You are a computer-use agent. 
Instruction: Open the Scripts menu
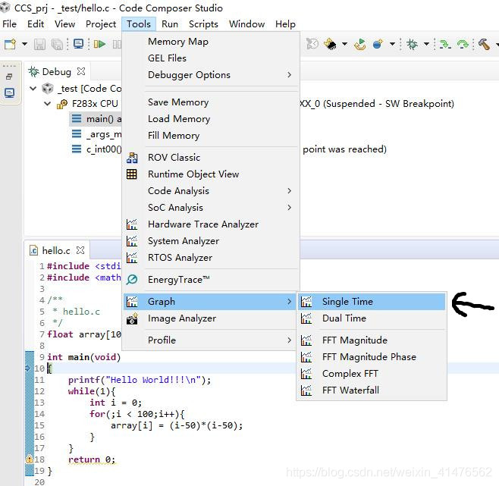click(203, 24)
